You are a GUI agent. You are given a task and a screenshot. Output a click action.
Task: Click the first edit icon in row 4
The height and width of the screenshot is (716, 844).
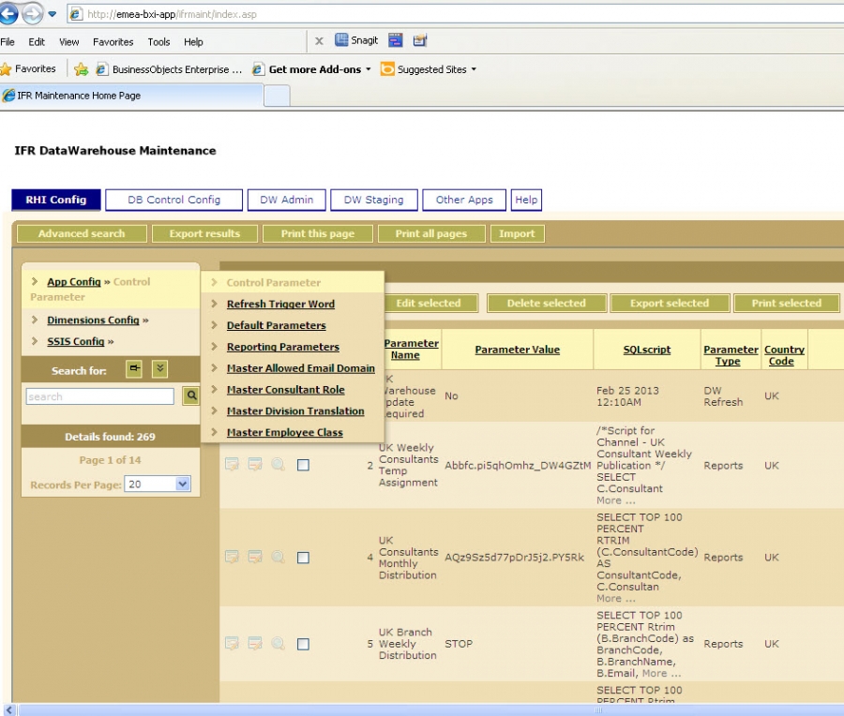click(232, 557)
